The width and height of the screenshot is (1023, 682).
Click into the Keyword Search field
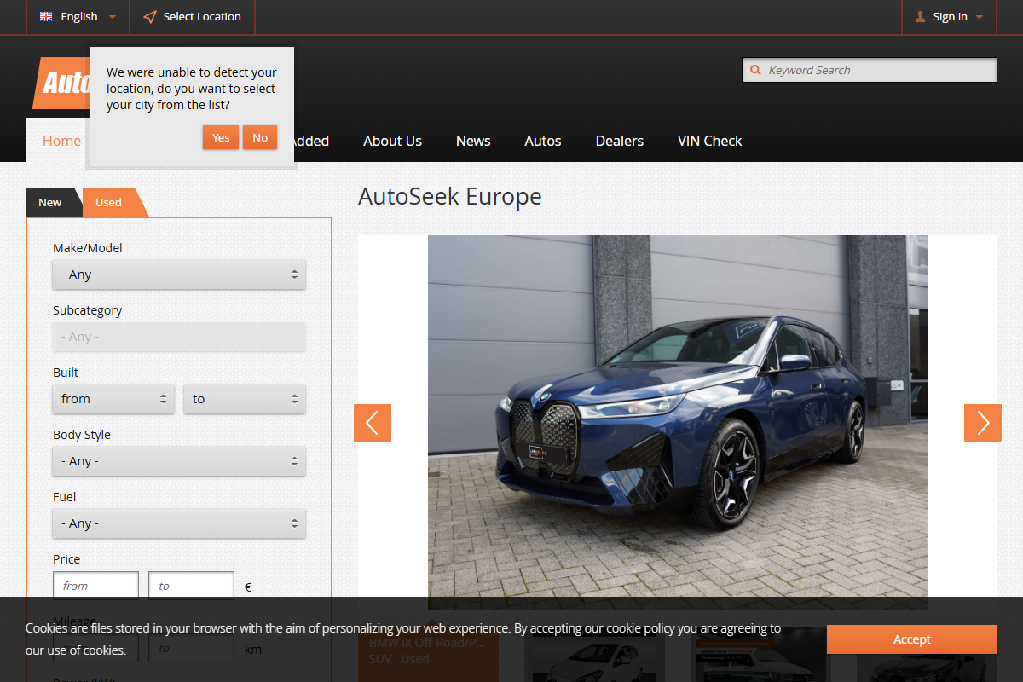[870, 70]
